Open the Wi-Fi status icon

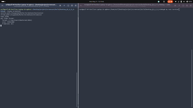(x=176, y=2)
